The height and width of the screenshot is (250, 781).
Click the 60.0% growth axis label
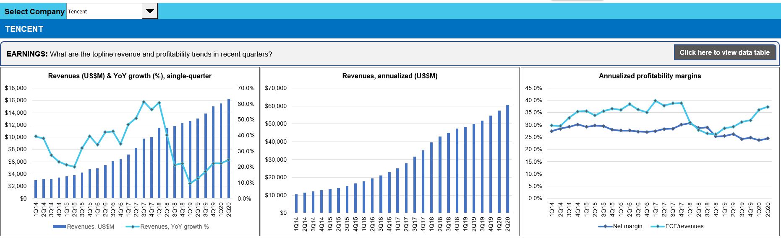coord(246,104)
